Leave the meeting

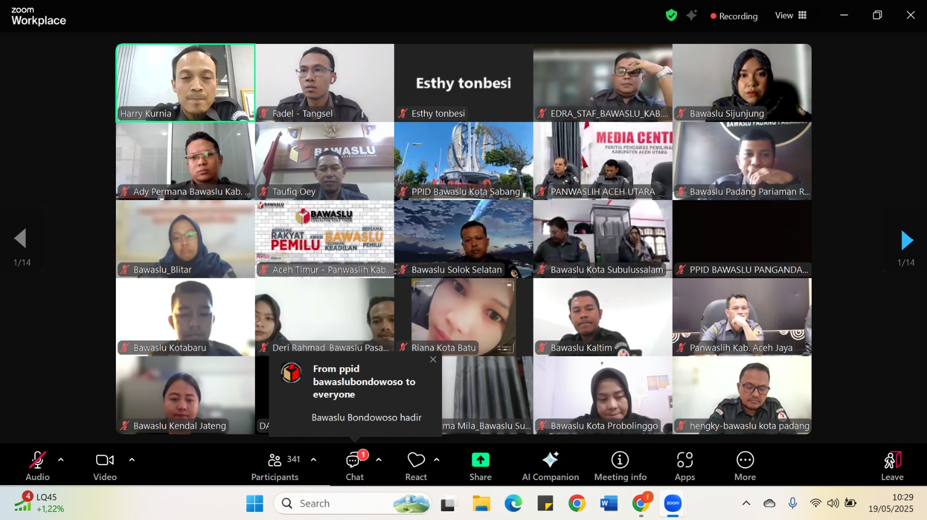[892, 466]
